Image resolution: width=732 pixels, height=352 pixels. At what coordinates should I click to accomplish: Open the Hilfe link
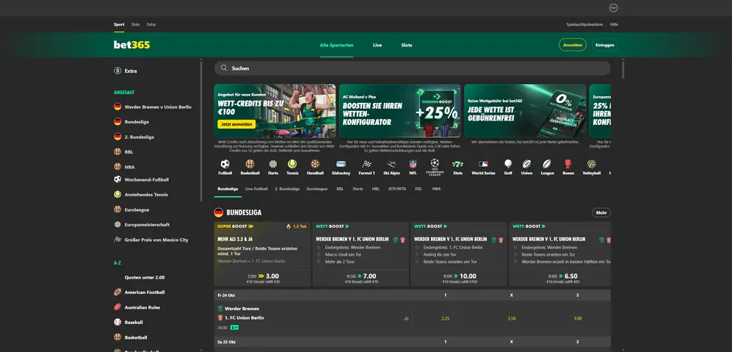(x=614, y=24)
